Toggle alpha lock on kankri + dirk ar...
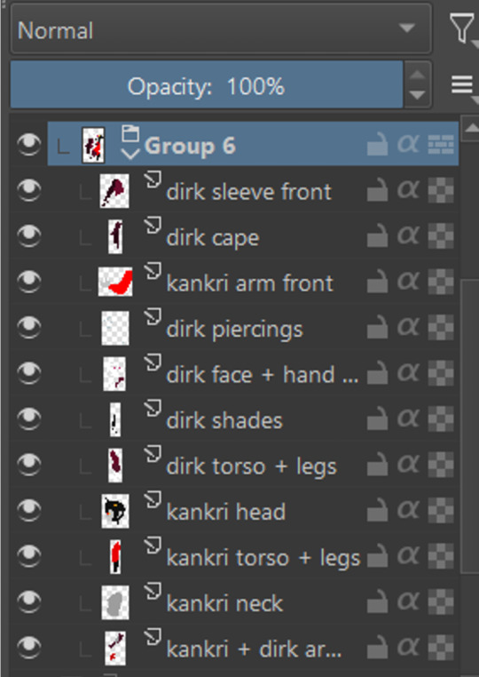 [x=441, y=648]
